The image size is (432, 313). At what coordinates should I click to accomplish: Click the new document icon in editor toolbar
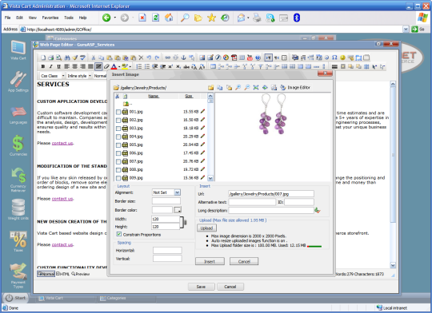point(43,57)
